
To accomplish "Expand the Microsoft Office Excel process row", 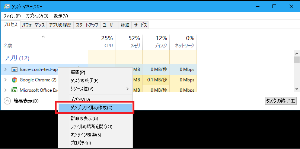I will point(6,90).
